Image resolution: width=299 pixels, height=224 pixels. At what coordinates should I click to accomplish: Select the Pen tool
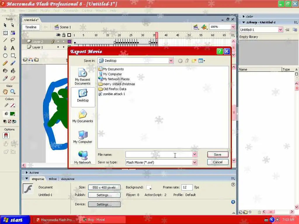tap(5, 48)
